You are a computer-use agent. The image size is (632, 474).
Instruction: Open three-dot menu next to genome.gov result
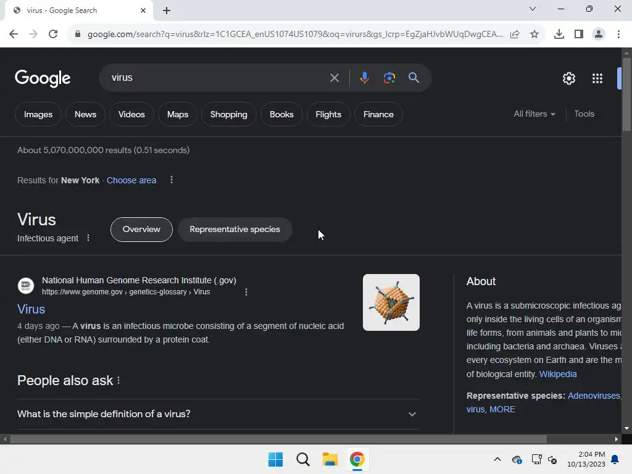[x=246, y=292]
